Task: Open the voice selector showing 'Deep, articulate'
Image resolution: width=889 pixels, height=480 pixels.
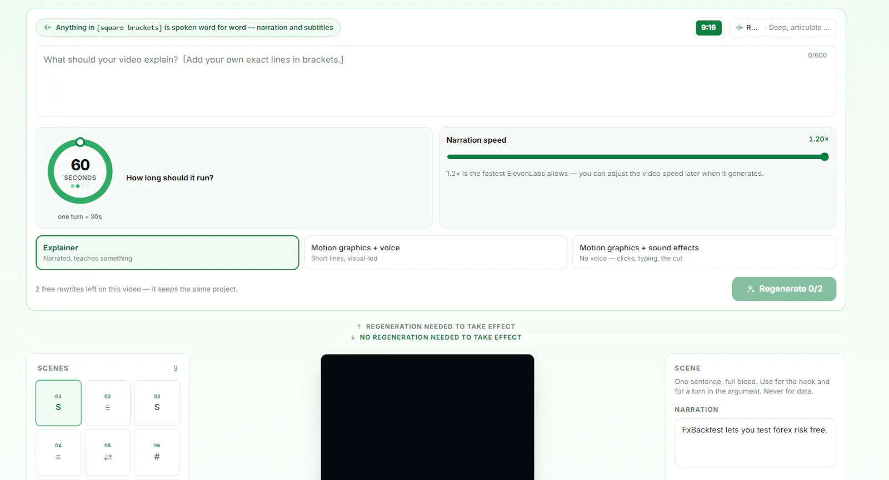Action: tap(782, 28)
